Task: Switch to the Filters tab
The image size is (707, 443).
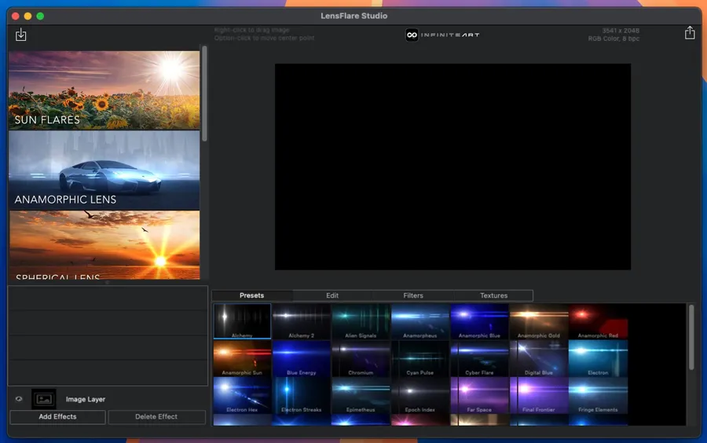Action: pos(413,295)
